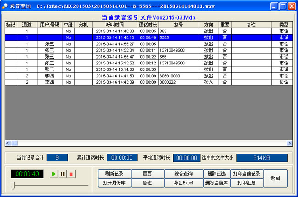Click 删除已选 to delete selected

(x=216, y=174)
